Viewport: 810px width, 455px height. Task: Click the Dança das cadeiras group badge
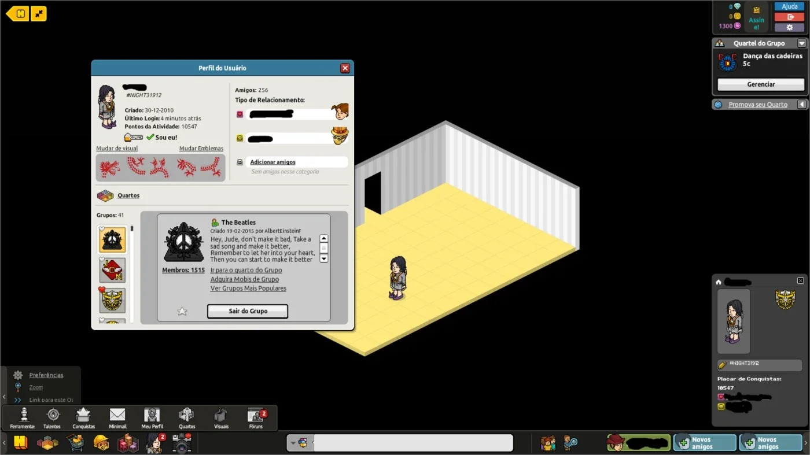click(727, 62)
